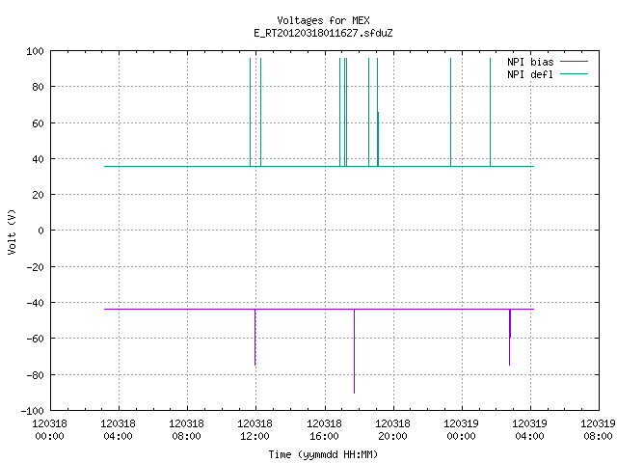Click the x-axis label '120318 08:00'
Viewport: 617px width, 463px height.
186,430
